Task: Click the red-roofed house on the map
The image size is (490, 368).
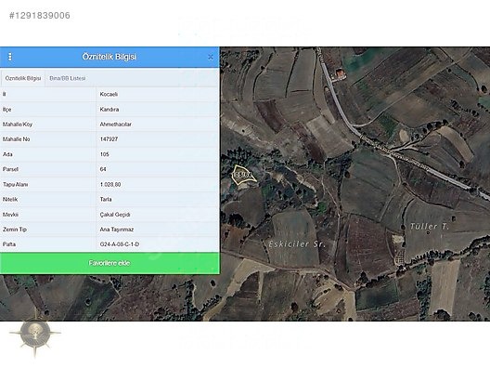Action: [340, 73]
